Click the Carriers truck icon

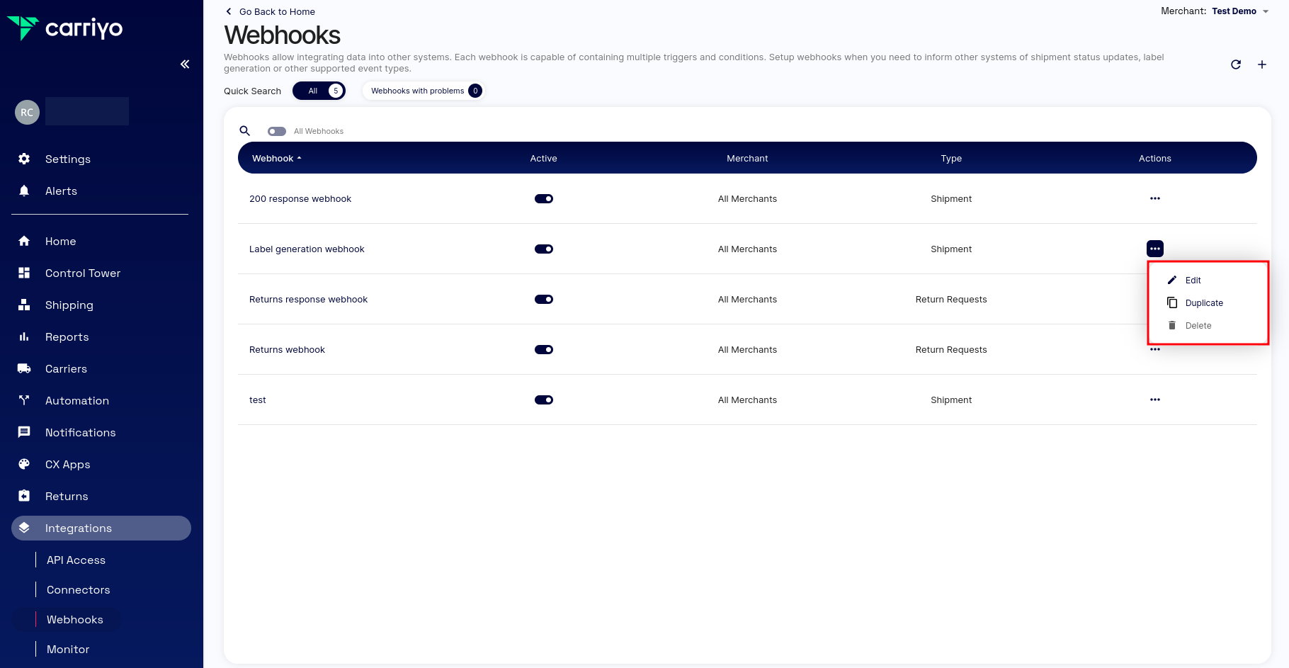(x=24, y=368)
